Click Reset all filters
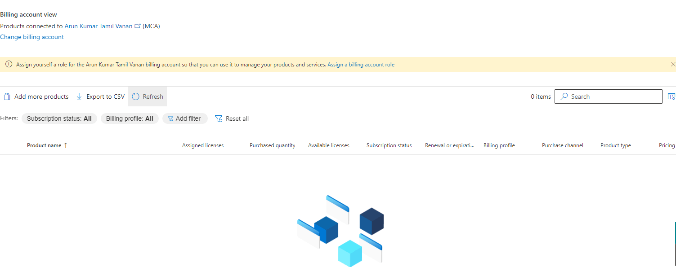Screen dimensions: 676x267 232,118
